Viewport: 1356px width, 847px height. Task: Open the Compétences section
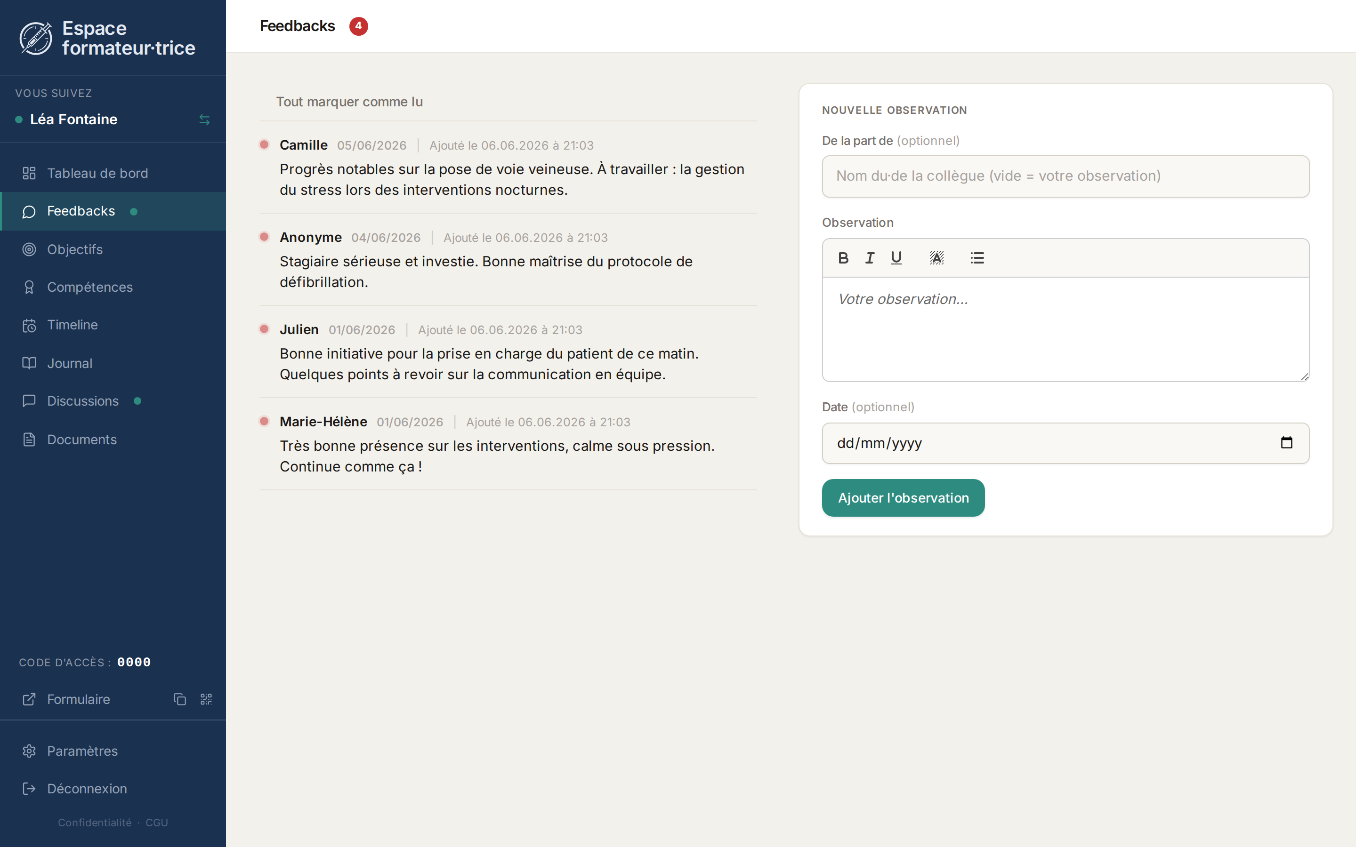(x=113, y=287)
